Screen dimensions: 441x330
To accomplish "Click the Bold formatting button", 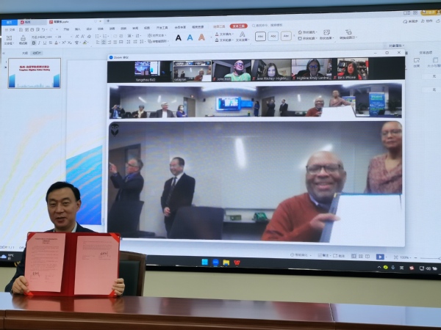I will pyautogui.click(x=34, y=43).
